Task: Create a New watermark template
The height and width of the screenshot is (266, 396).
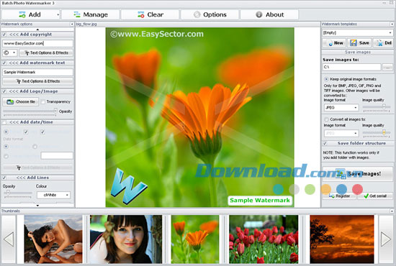Action: [334, 43]
